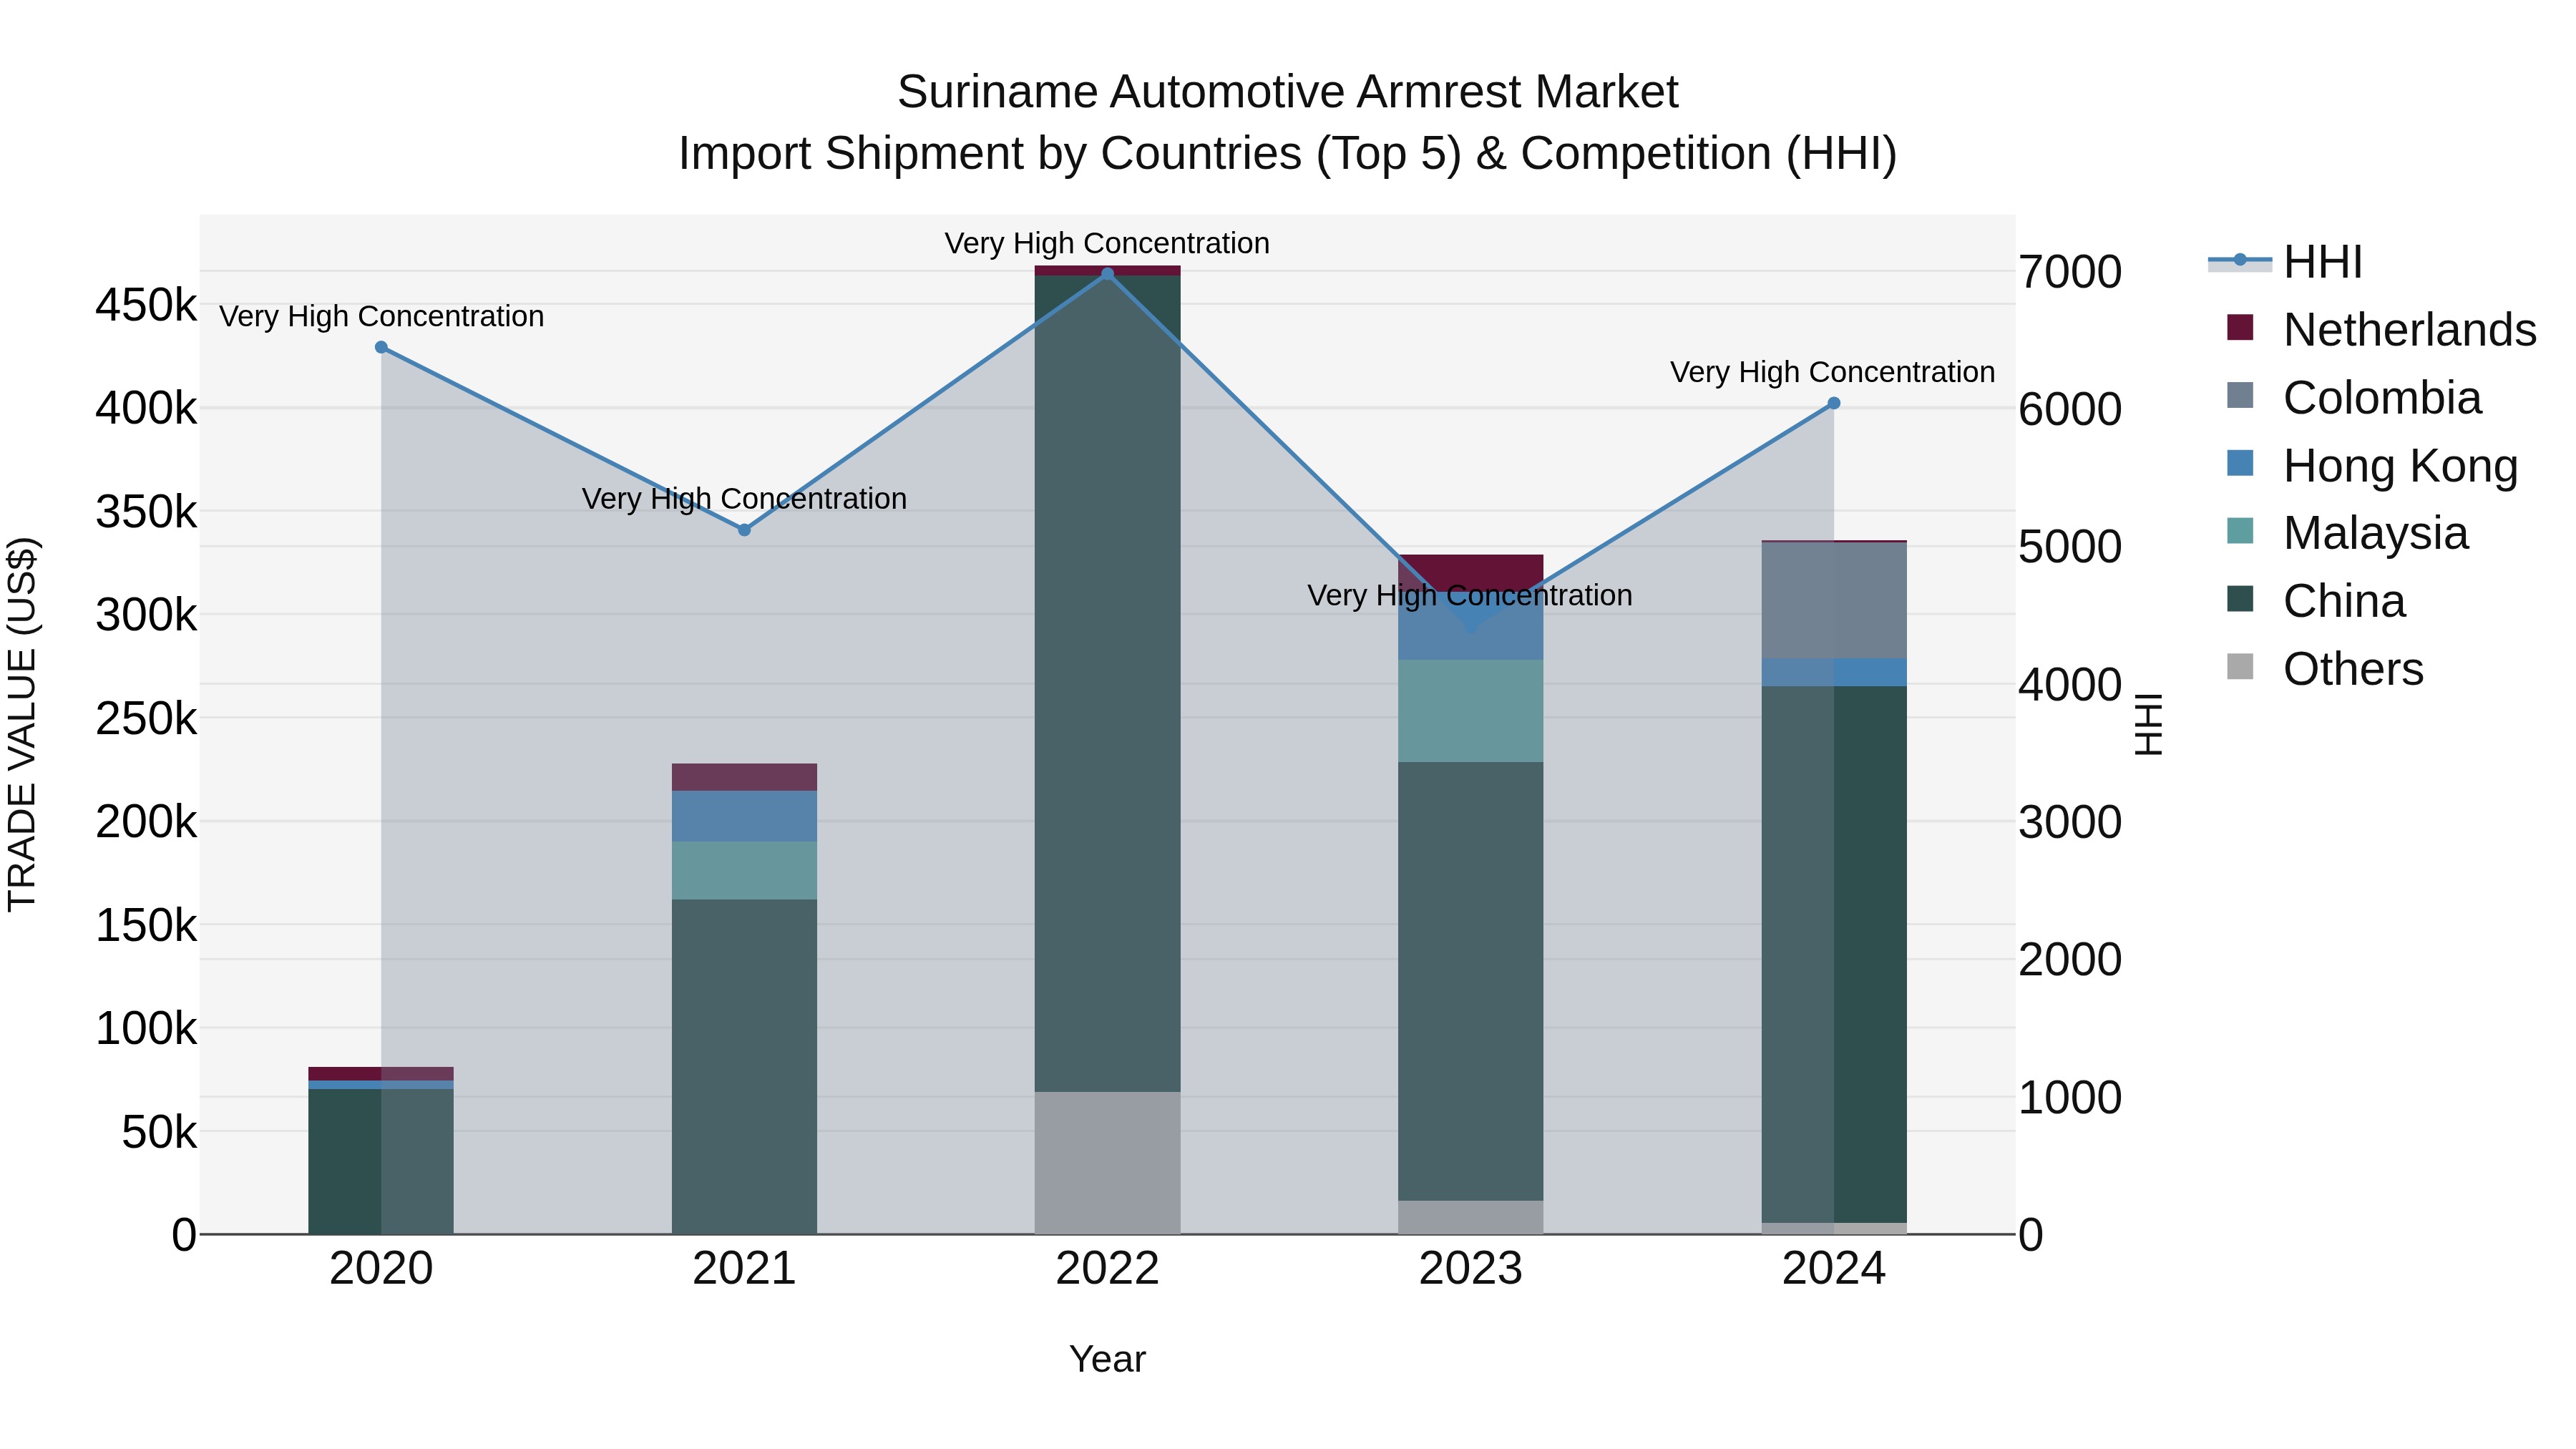Image resolution: width=2576 pixels, height=1449 pixels.
Task: Click the Malaysia segment of the 2023 bar
Action: [1470, 711]
